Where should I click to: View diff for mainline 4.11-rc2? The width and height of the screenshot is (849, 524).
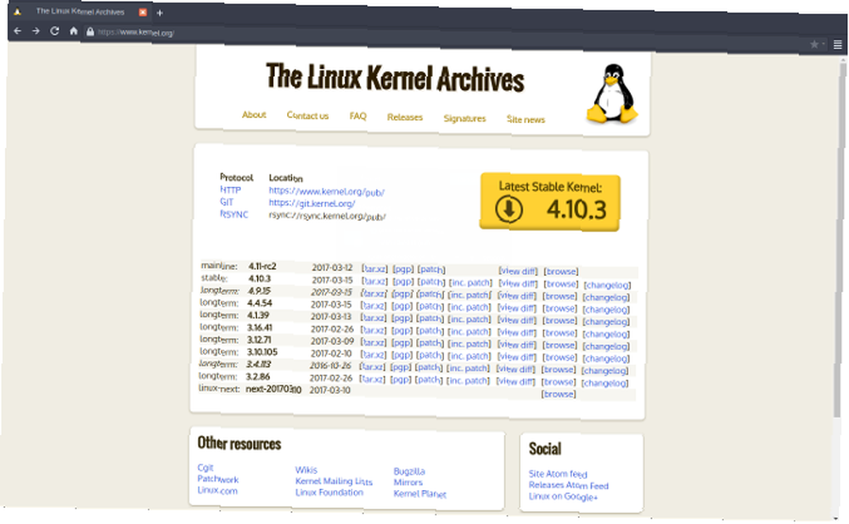(x=518, y=271)
